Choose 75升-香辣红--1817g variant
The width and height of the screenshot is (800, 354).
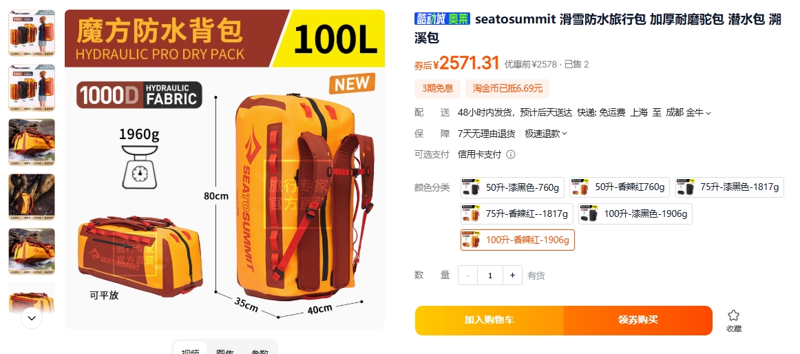[517, 214]
